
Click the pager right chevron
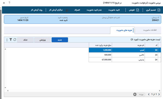point(159,94)
